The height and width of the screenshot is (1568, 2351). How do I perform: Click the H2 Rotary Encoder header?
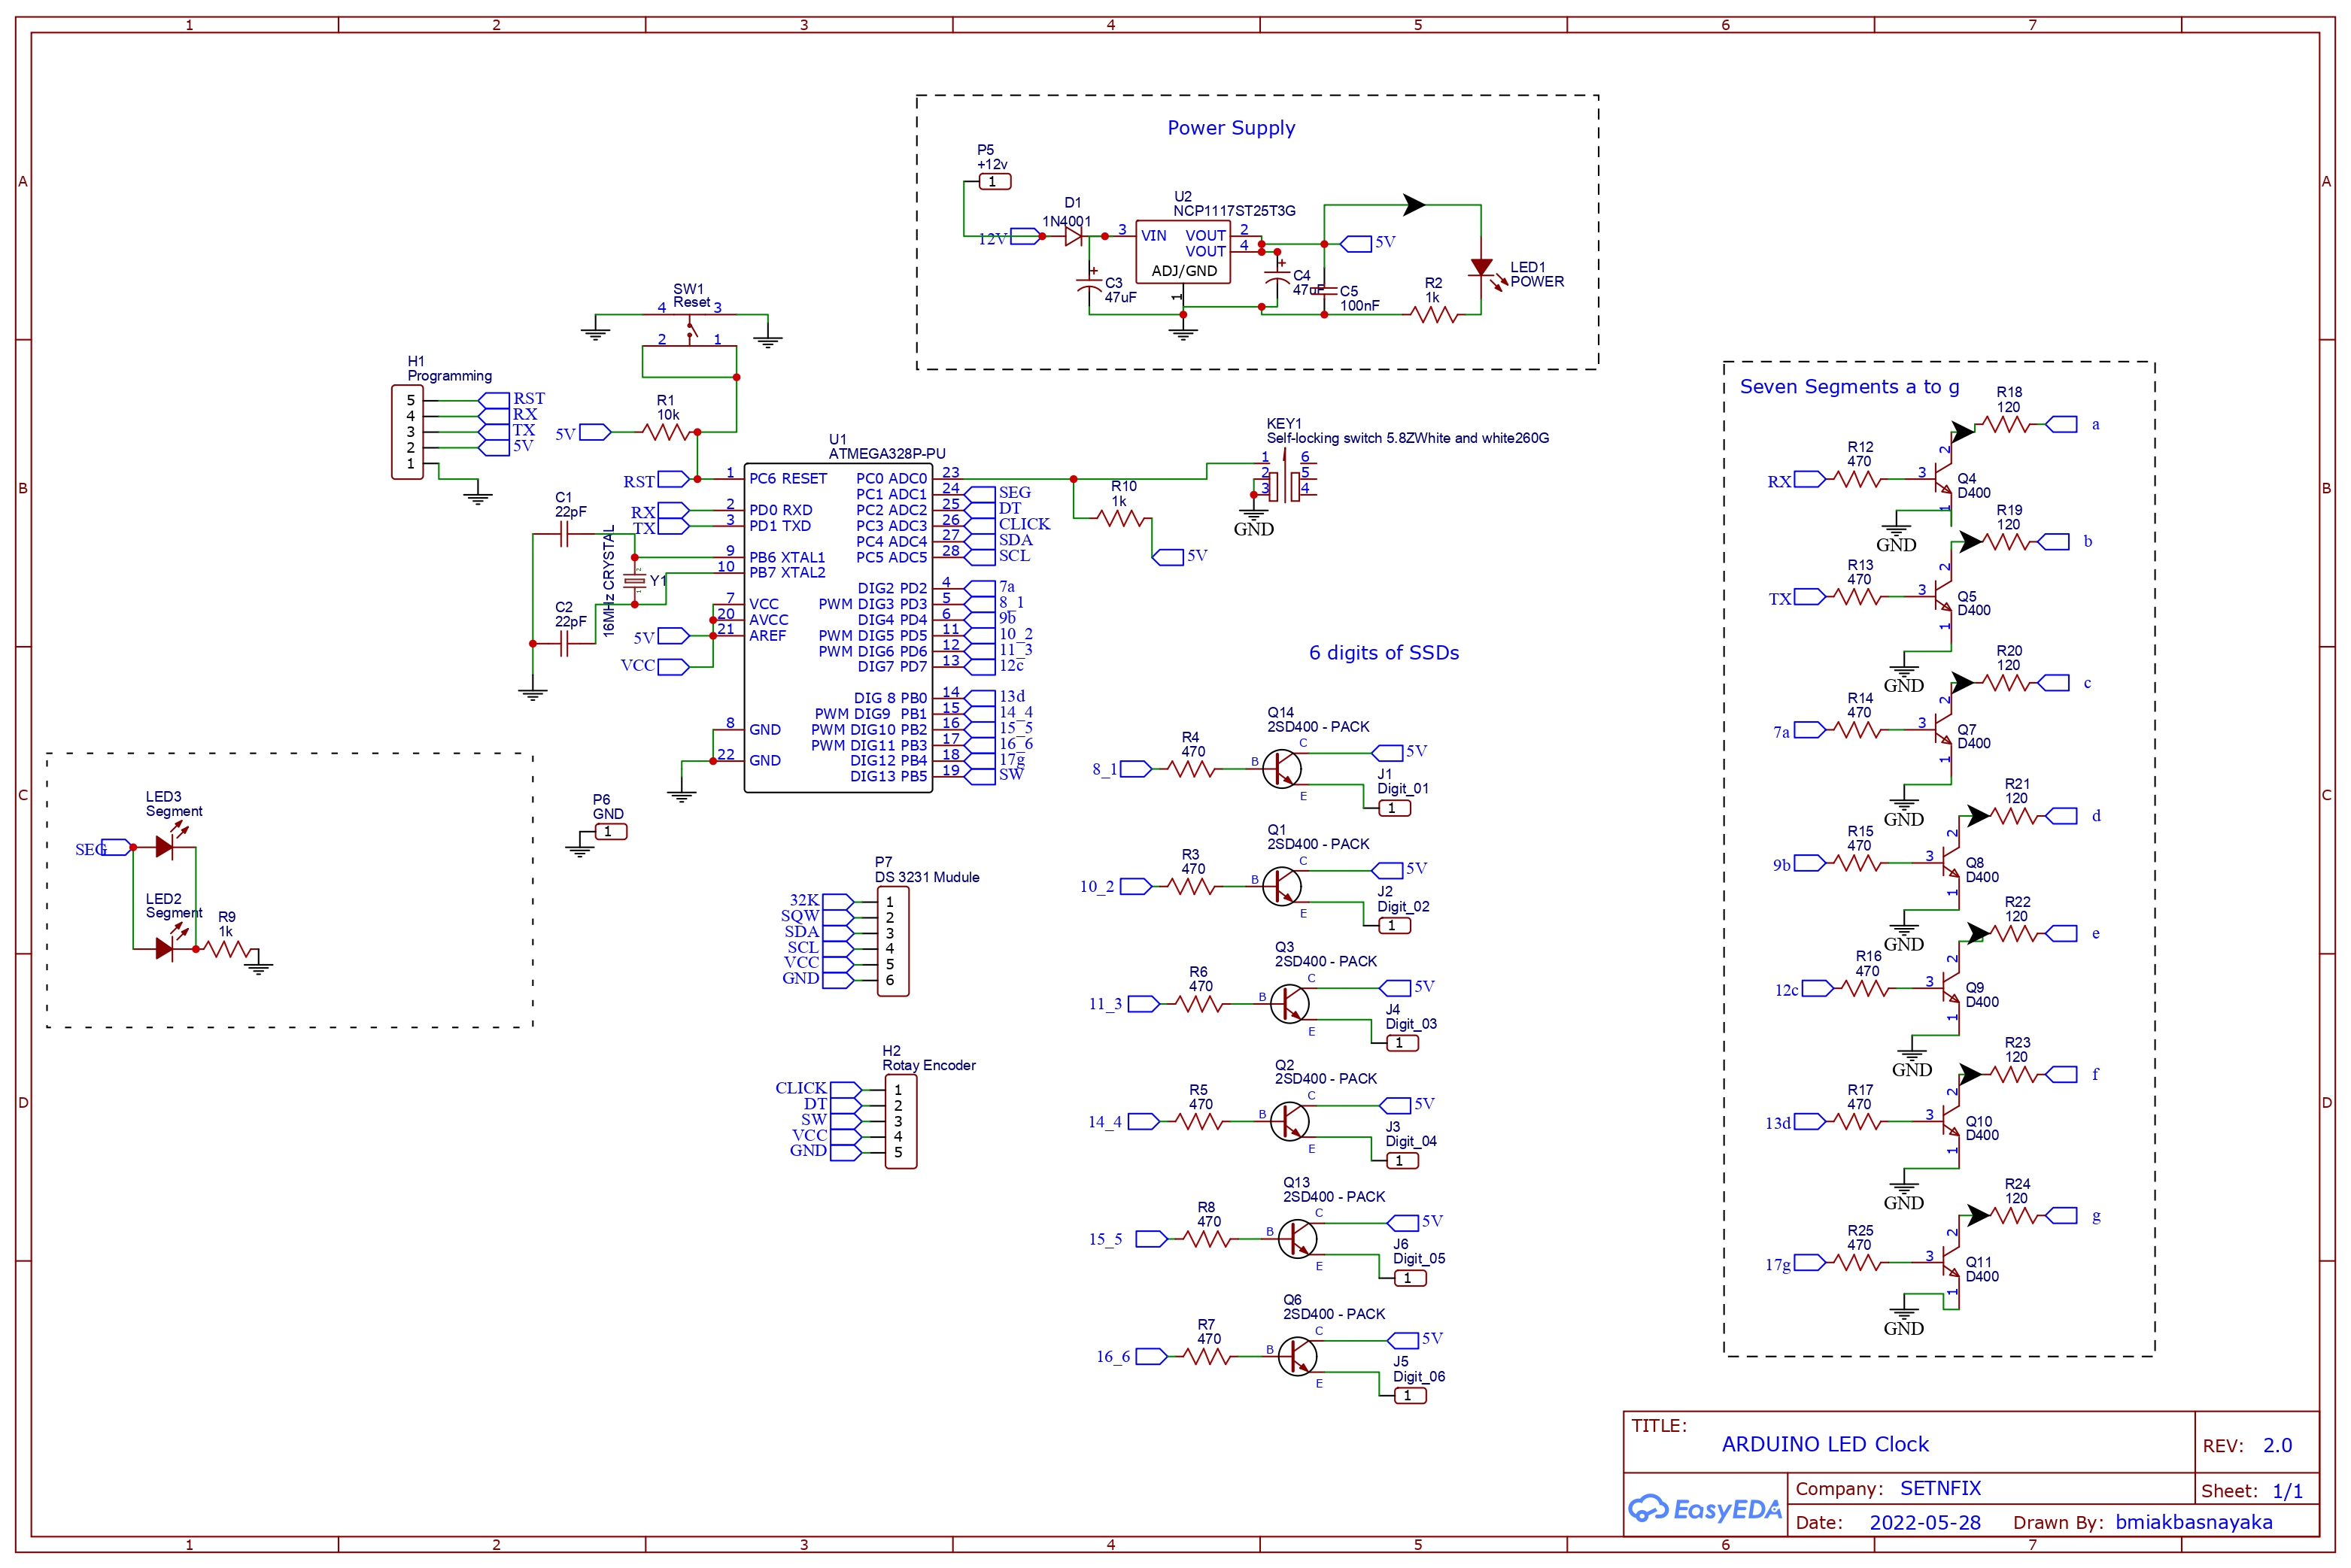tap(901, 1121)
